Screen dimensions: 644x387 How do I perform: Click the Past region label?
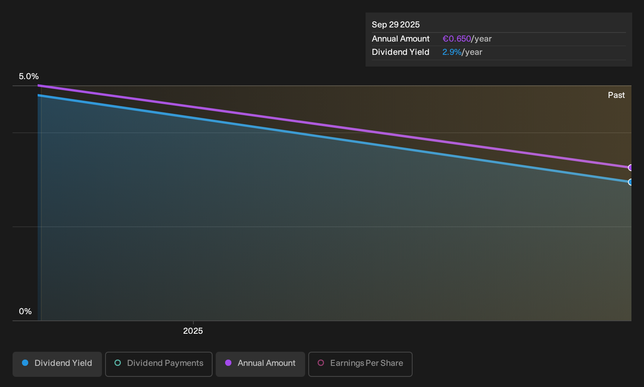[x=616, y=95]
